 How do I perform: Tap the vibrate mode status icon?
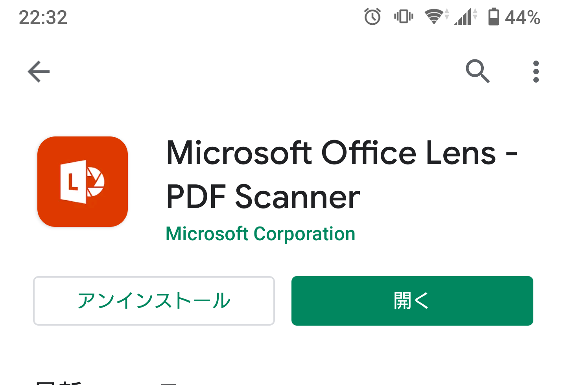tap(404, 17)
